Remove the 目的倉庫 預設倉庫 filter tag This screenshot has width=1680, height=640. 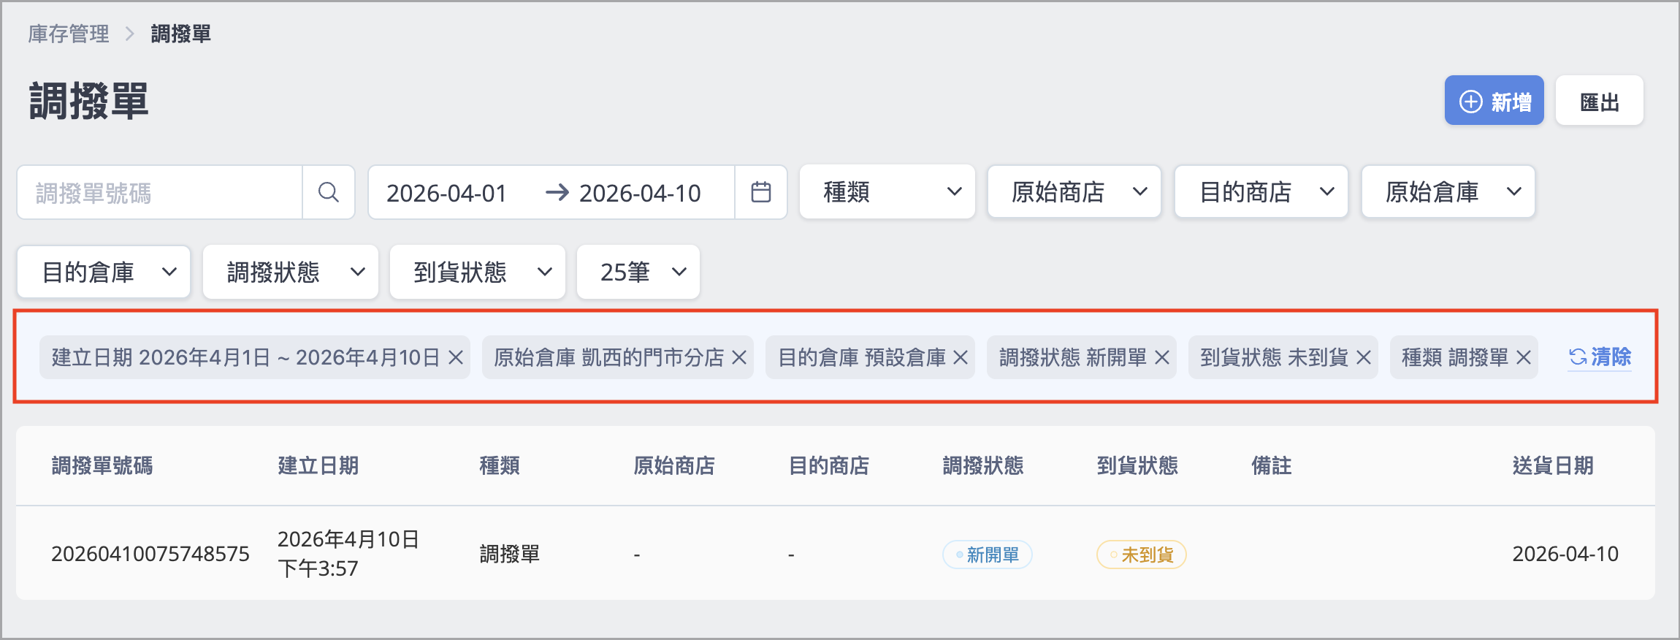click(x=961, y=357)
